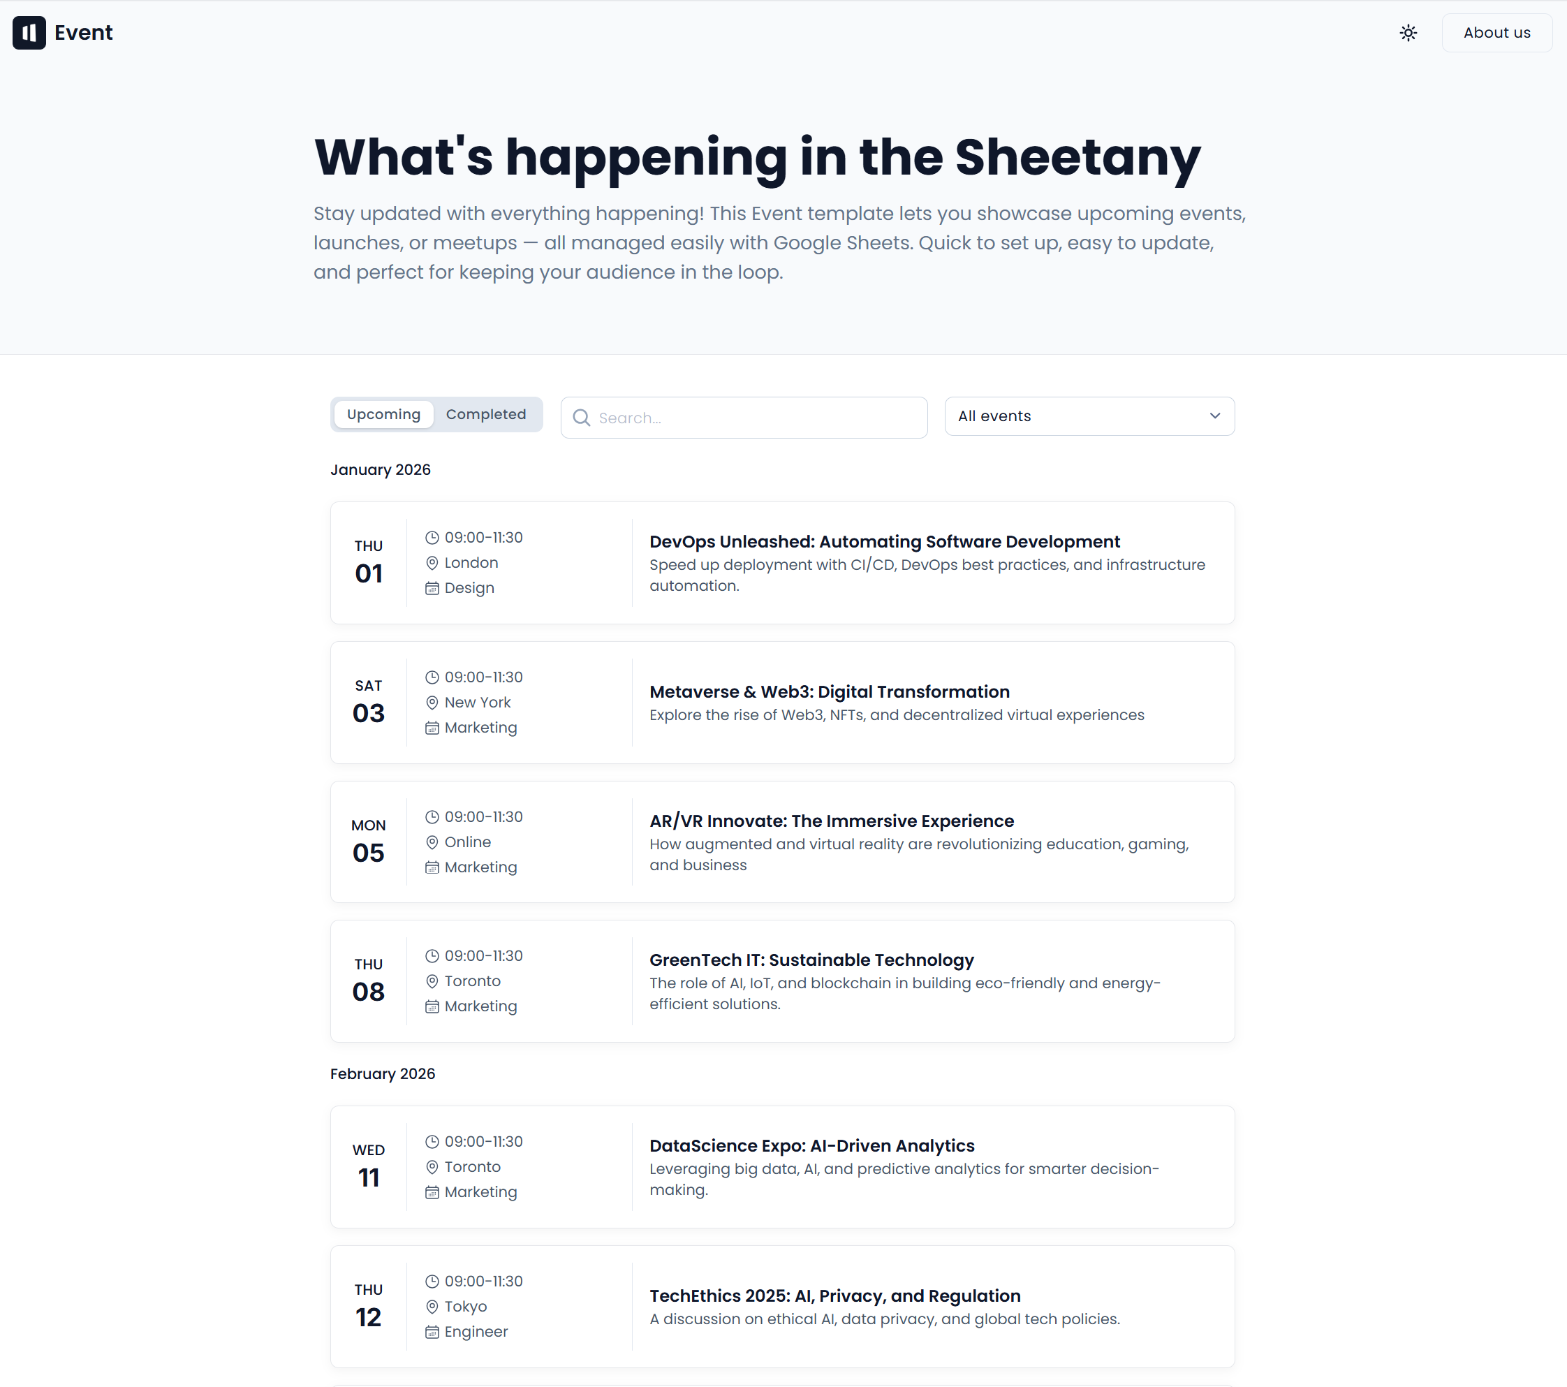Open Metaverse & Web3 event title

coord(829,691)
